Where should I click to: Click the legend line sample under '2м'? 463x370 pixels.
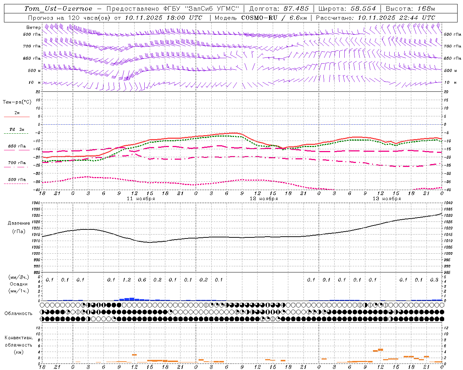17,117
